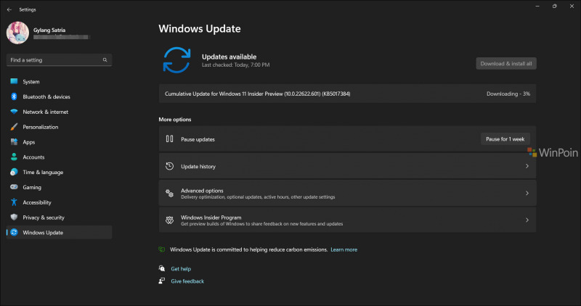Click the Windows Update sync icon in sidebar
Image resolution: width=581 pixels, height=306 pixels.
tap(14, 232)
